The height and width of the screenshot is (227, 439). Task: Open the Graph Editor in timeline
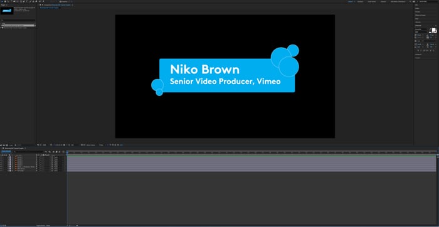click(x=63, y=152)
